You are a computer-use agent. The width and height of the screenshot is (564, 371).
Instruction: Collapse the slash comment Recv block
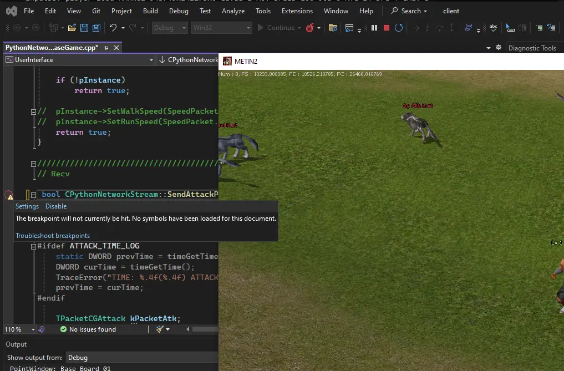pos(33,164)
